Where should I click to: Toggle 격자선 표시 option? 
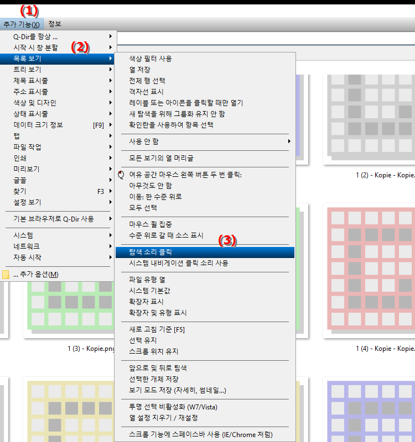205,92
